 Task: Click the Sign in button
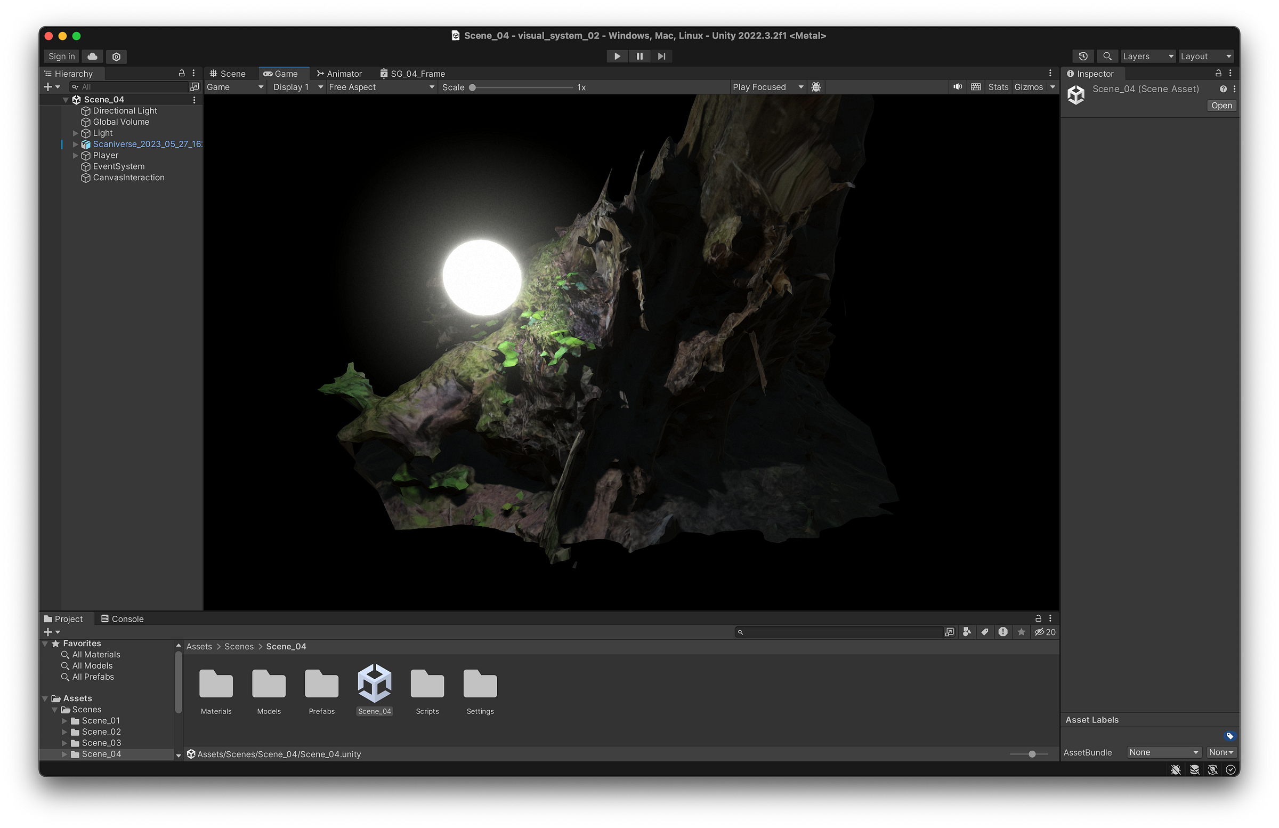pyautogui.click(x=62, y=57)
